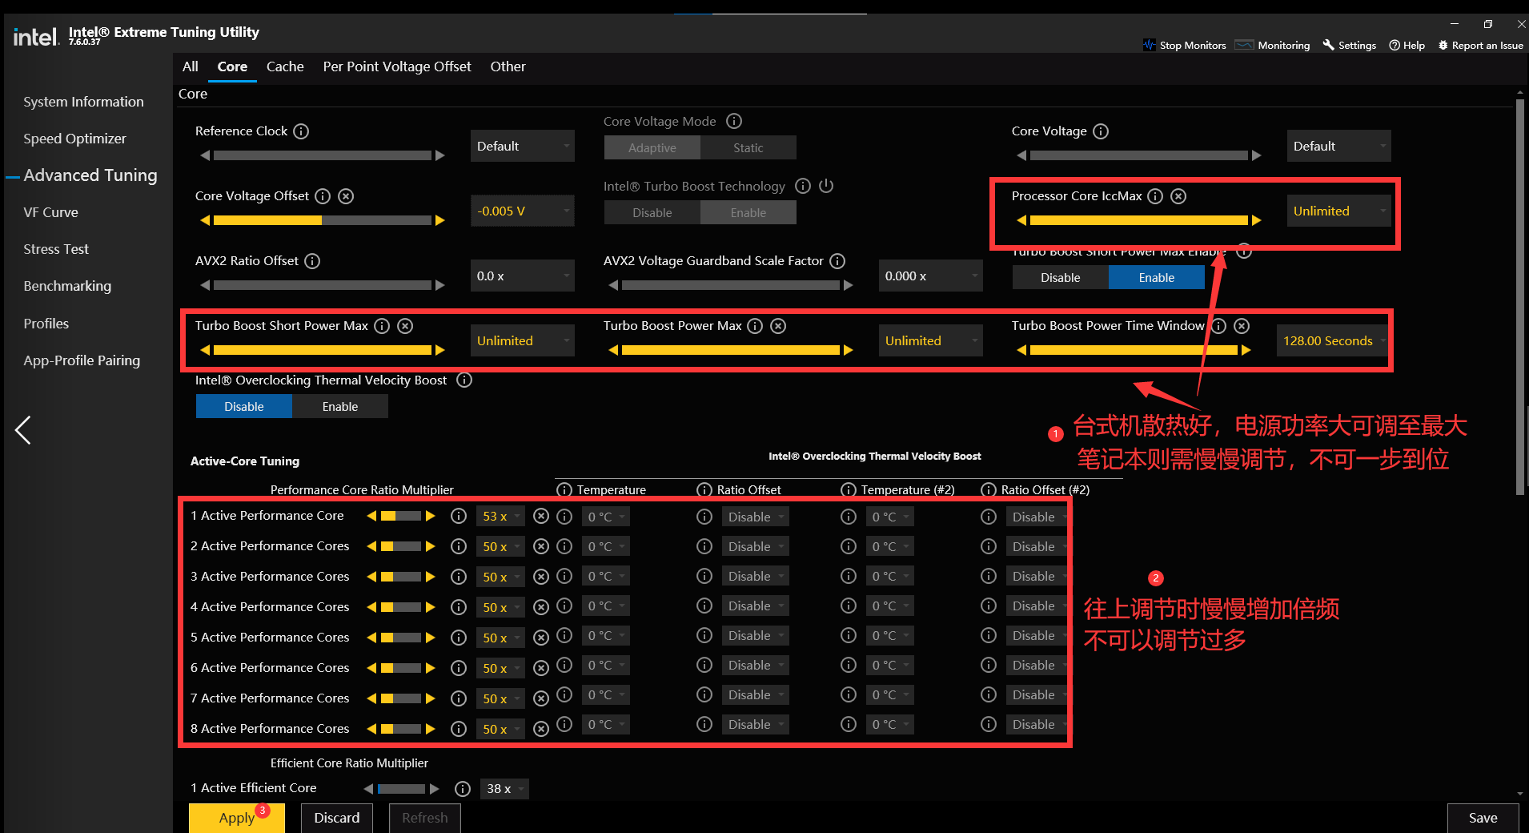
Task: Enable Overclocking Thermal Velocity Boost
Action: point(340,407)
